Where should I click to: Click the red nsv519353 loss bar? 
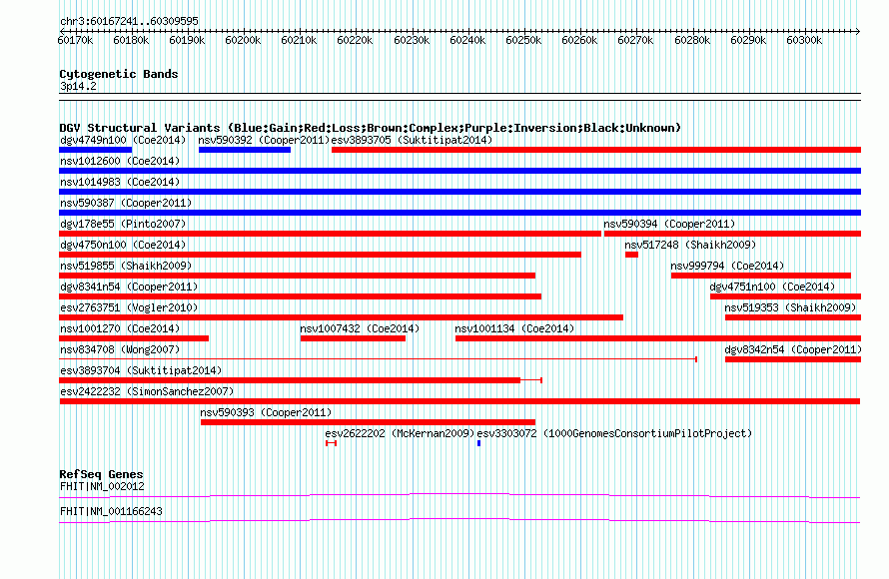point(793,317)
